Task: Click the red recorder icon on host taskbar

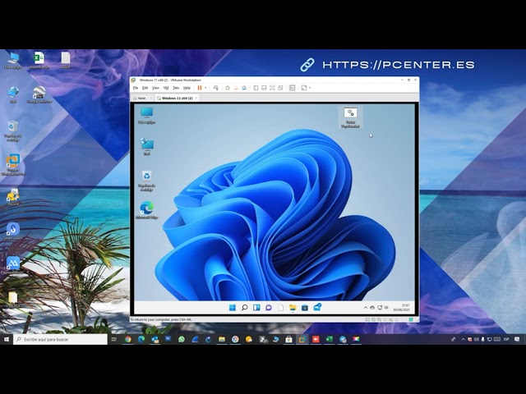Action: coord(316,339)
